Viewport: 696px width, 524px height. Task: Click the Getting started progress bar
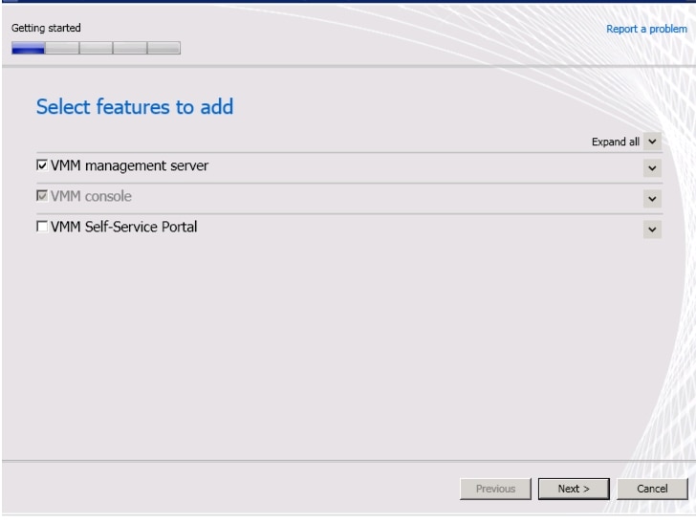tap(96, 48)
